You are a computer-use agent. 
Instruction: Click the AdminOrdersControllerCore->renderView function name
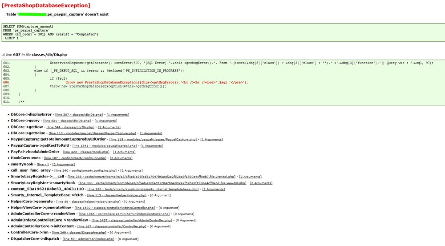(x=49, y=220)
